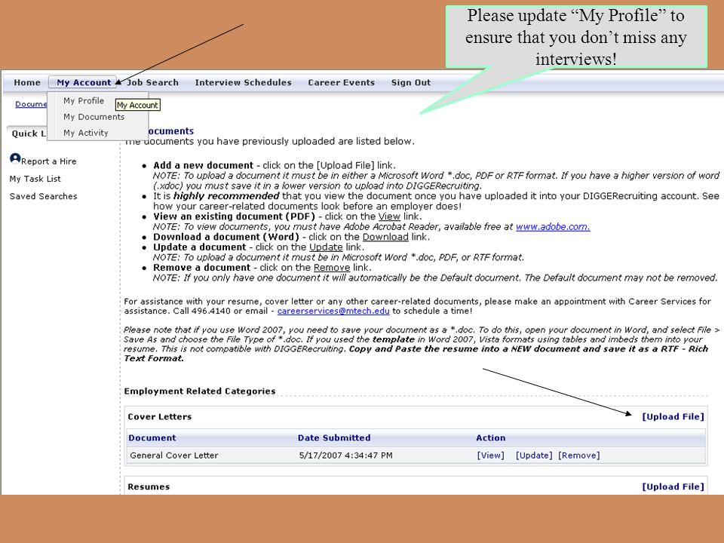
Task: Choose My Documents in the My Account dropdown
Action: click(94, 117)
